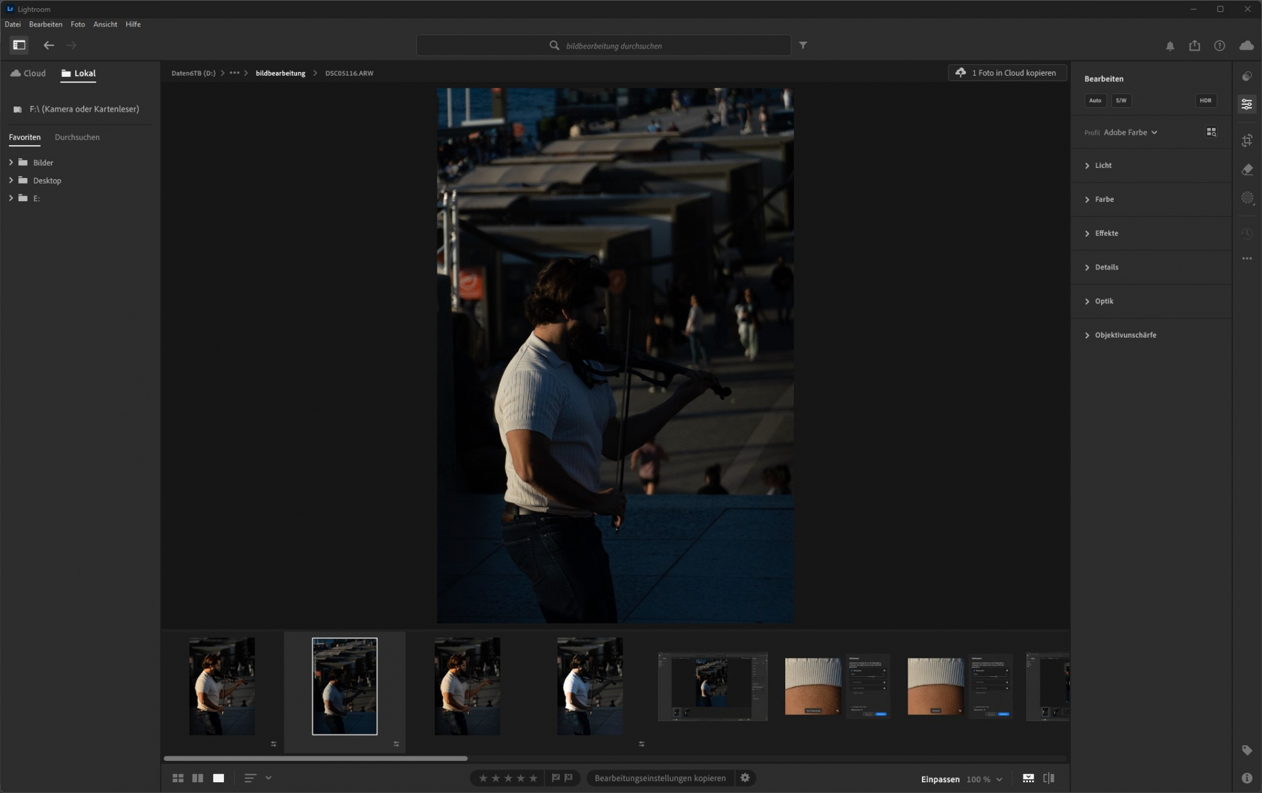Toggle HDR editing mode

(1205, 100)
